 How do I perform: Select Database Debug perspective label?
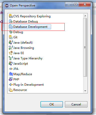[26, 22]
